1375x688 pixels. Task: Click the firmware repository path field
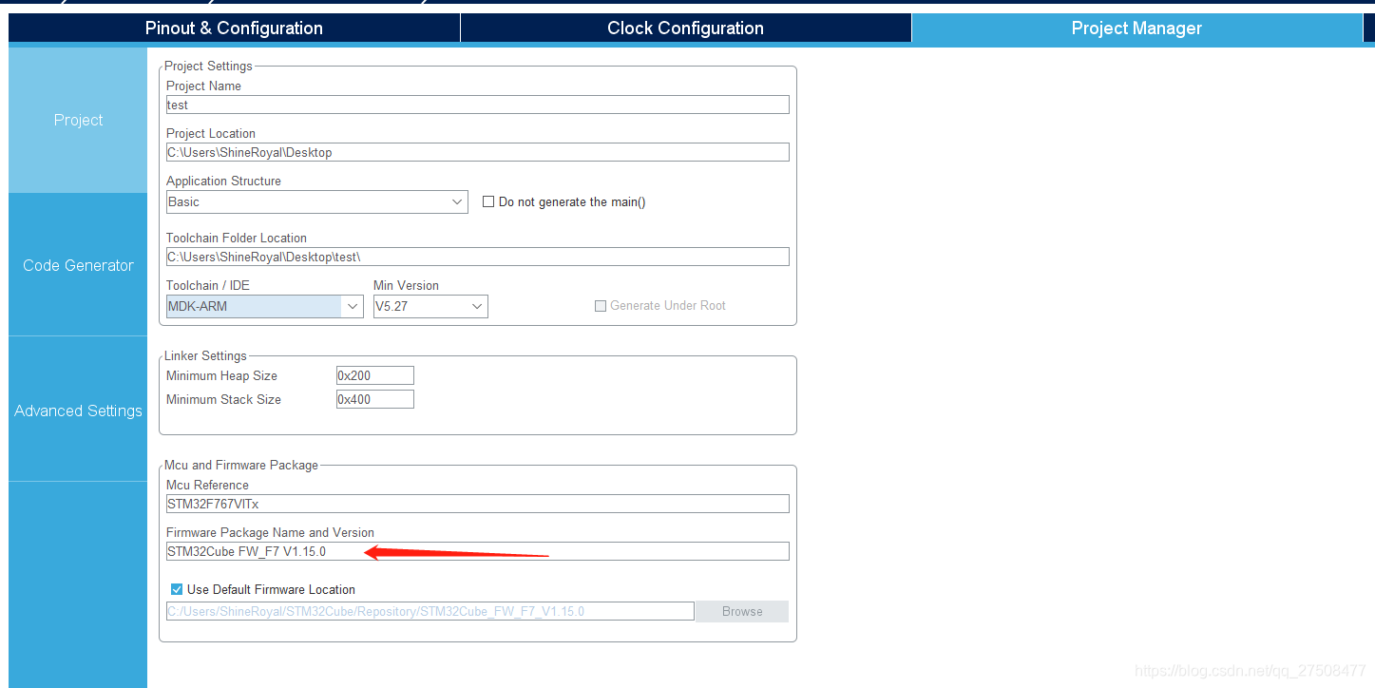(x=430, y=611)
